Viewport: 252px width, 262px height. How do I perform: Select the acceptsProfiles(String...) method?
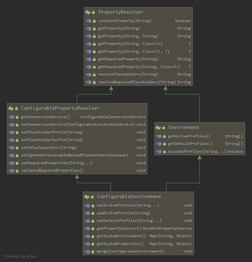pyautogui.click(x=197, y=151)
